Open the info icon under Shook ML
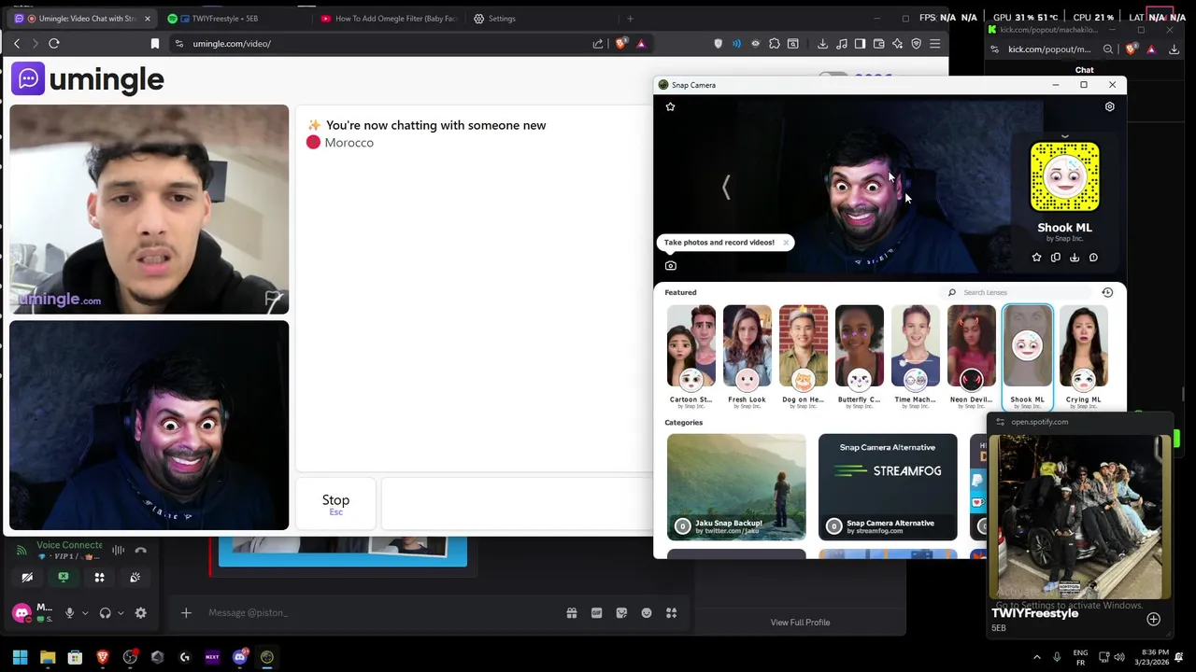The width and height of the screenshot is (1196, 672). [1093, 258]
